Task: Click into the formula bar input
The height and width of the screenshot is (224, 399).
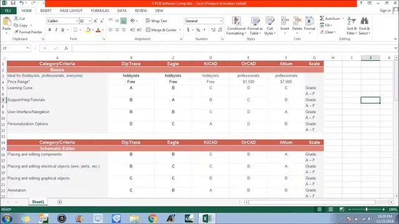Action: coord(233,48)
